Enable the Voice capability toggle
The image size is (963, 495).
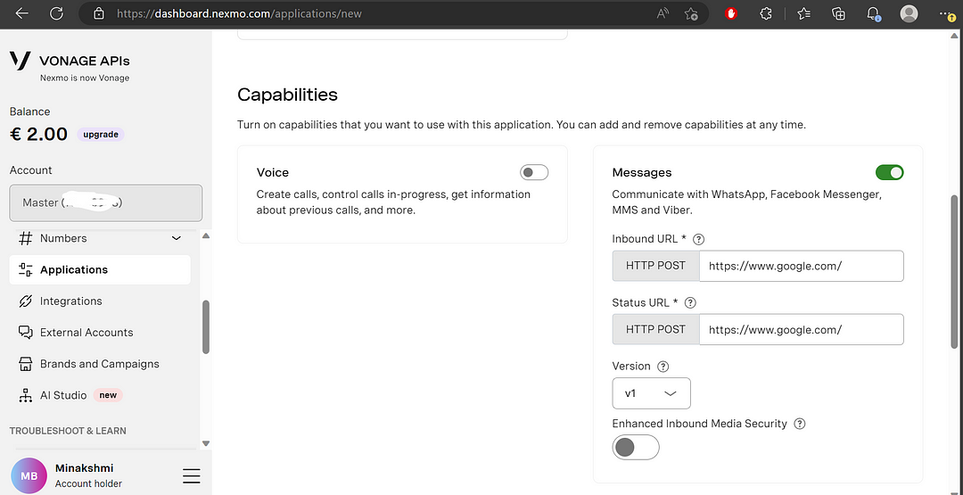click(x=534, y=172)
